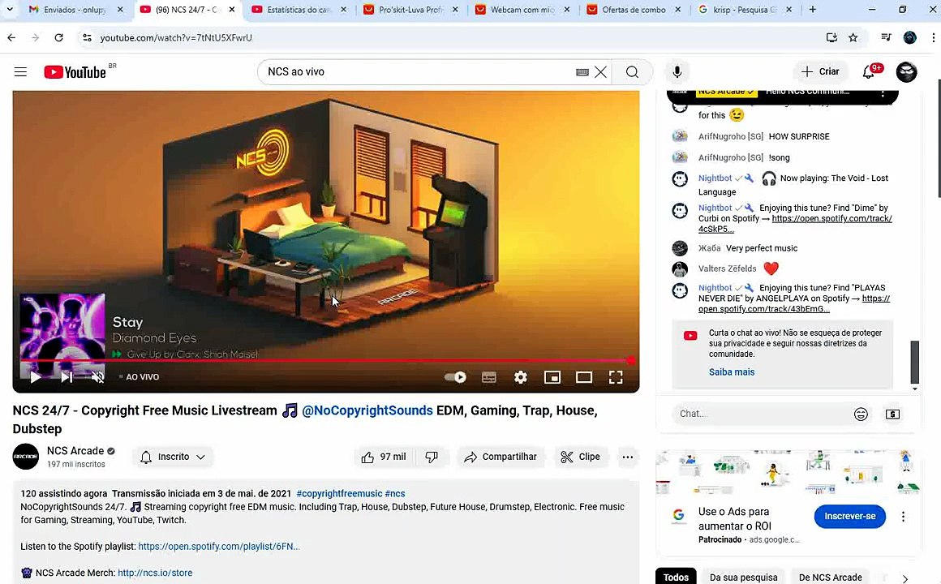Reload the current page
The image size is (941, 584).
(58, 37)
